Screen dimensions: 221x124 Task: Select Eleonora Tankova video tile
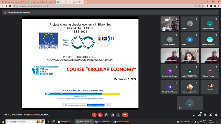(190, 56)
